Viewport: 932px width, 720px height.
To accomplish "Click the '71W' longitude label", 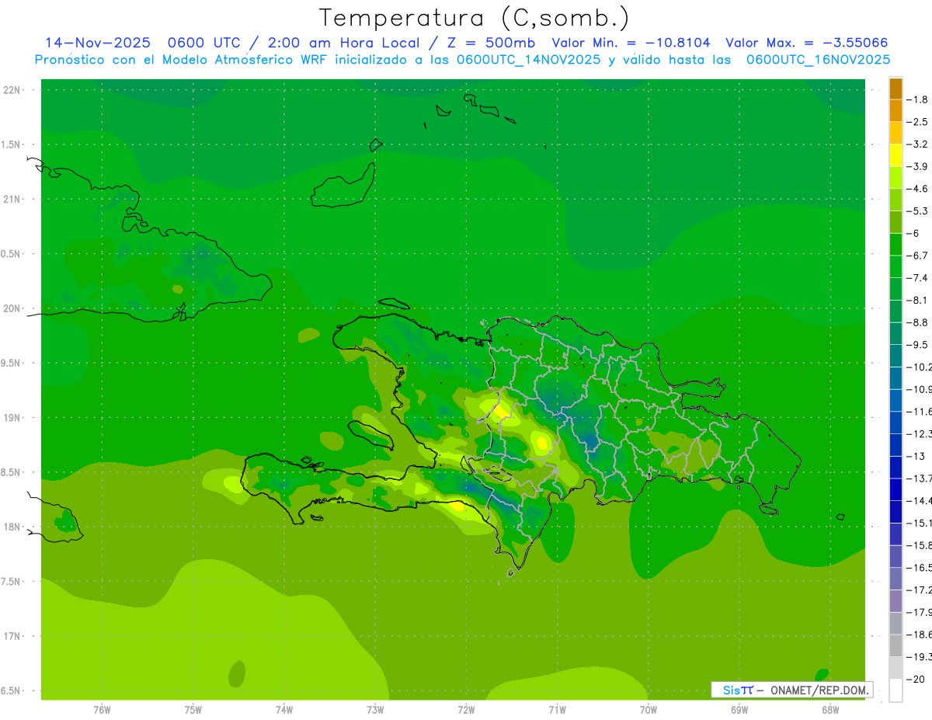I will click(557, 710).
